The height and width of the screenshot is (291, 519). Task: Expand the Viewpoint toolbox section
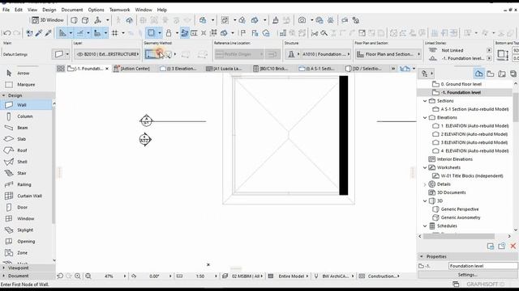click(3, 268)
